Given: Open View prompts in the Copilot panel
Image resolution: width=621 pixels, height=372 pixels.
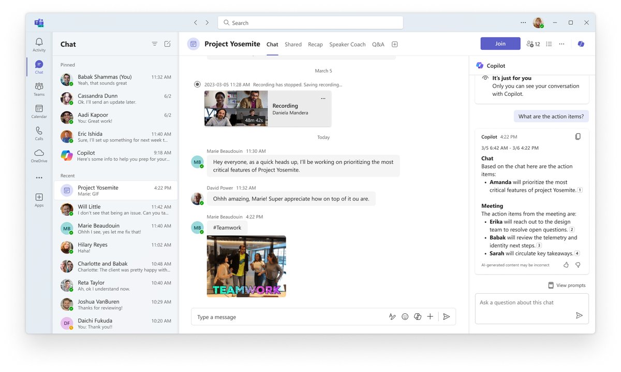Looking at the screenshot, I should tap(567, 285).
